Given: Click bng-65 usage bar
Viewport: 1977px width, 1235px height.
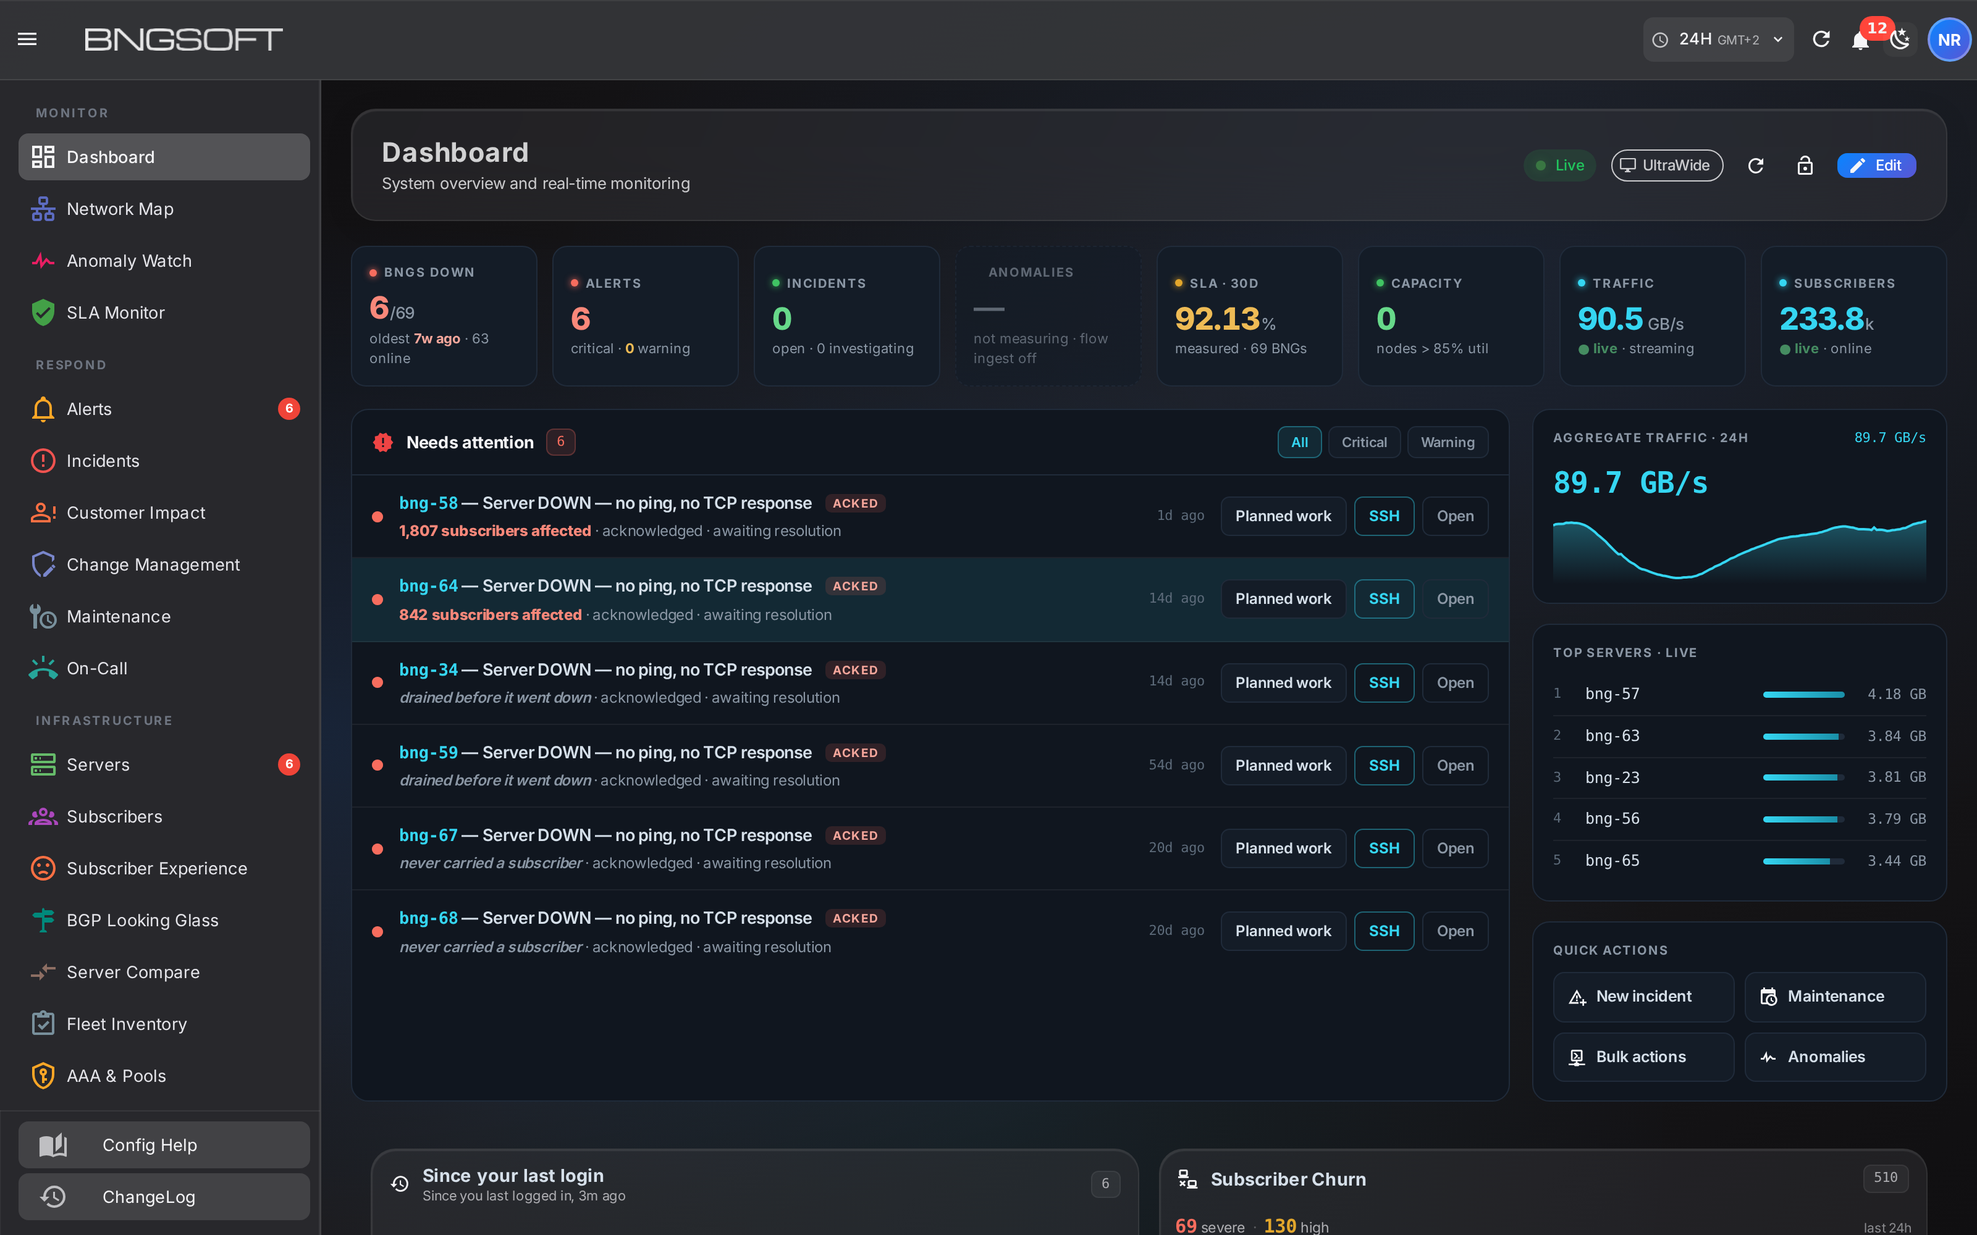Looking at the screenshot, I should point(1803,861).
